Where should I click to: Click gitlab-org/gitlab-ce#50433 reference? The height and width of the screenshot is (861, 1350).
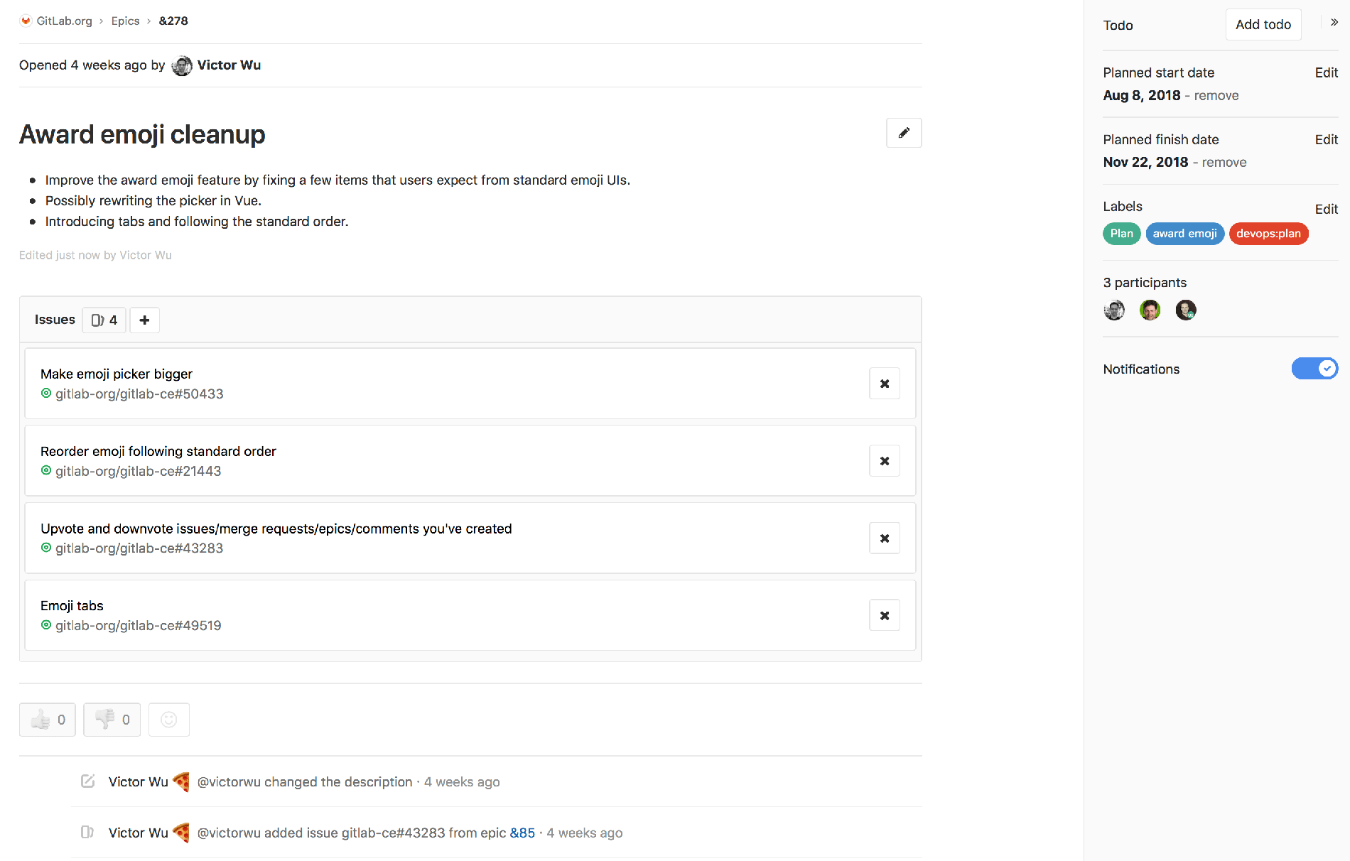pyautogui.click(x=139, y=394)
